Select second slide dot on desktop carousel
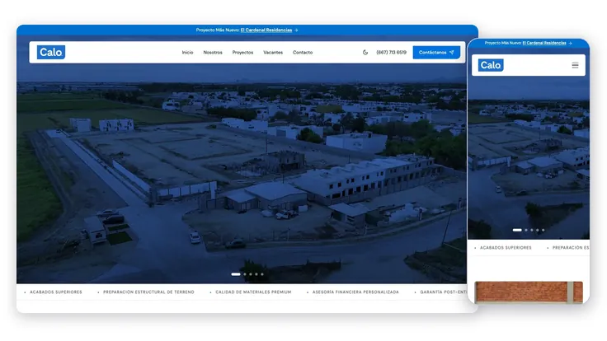This screenshot has width=607, height=341. (x=245, y=274)
